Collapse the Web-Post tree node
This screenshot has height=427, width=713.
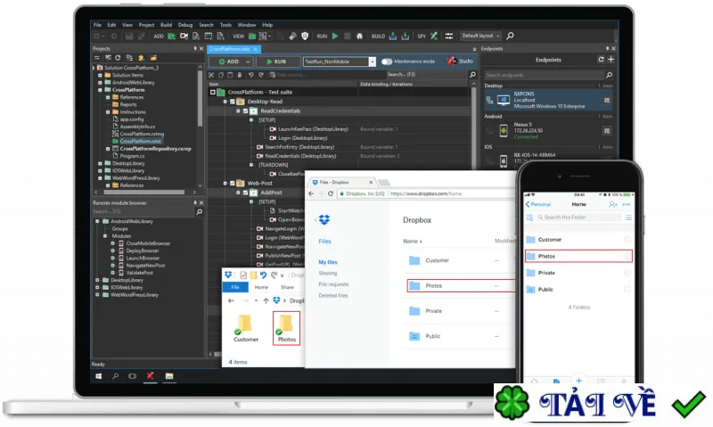pos(225,184)
